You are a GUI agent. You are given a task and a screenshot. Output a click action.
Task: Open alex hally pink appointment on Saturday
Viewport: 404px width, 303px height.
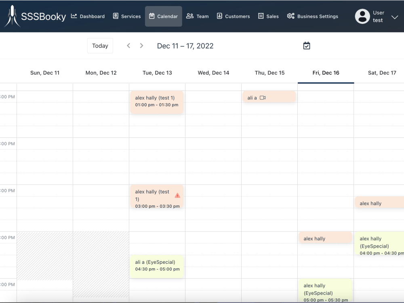(x=379, y=202)
